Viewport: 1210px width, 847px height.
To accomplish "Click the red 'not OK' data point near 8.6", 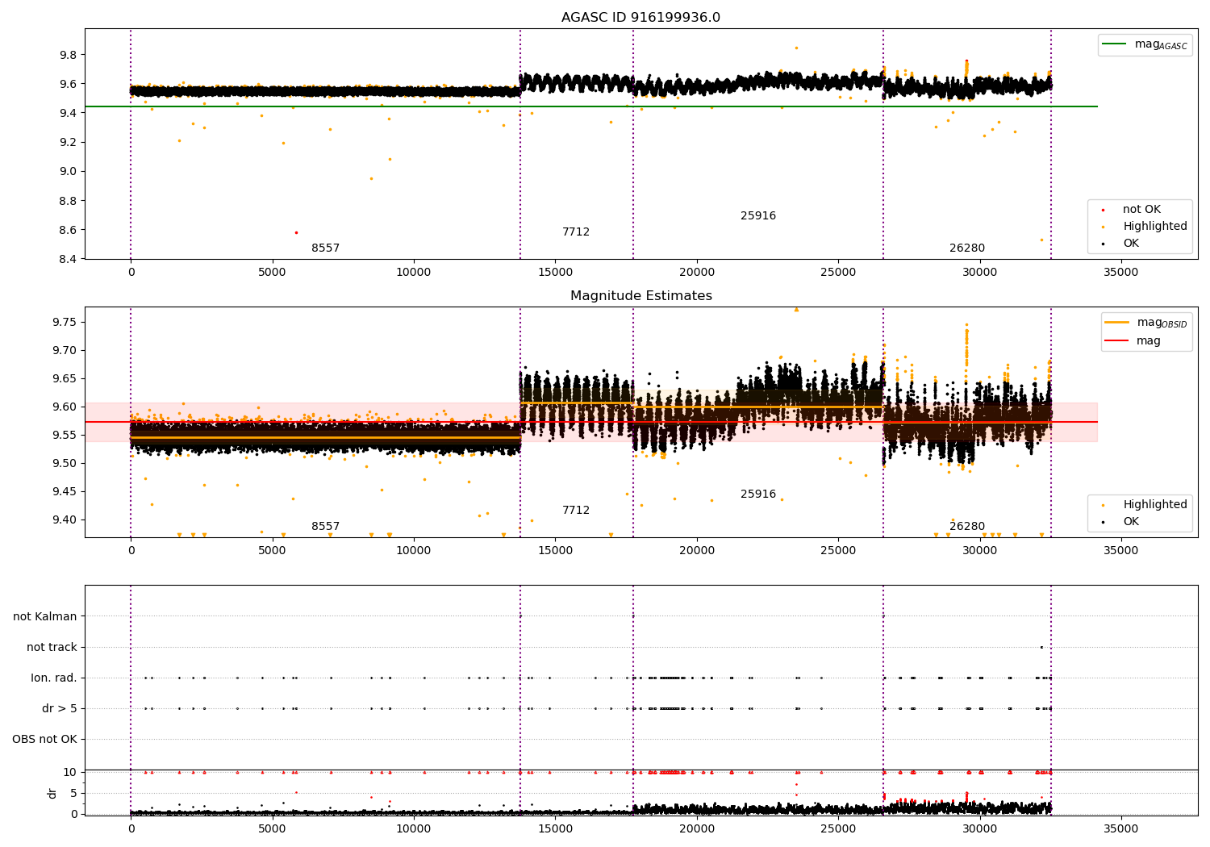I will click(x=296, y=232).
